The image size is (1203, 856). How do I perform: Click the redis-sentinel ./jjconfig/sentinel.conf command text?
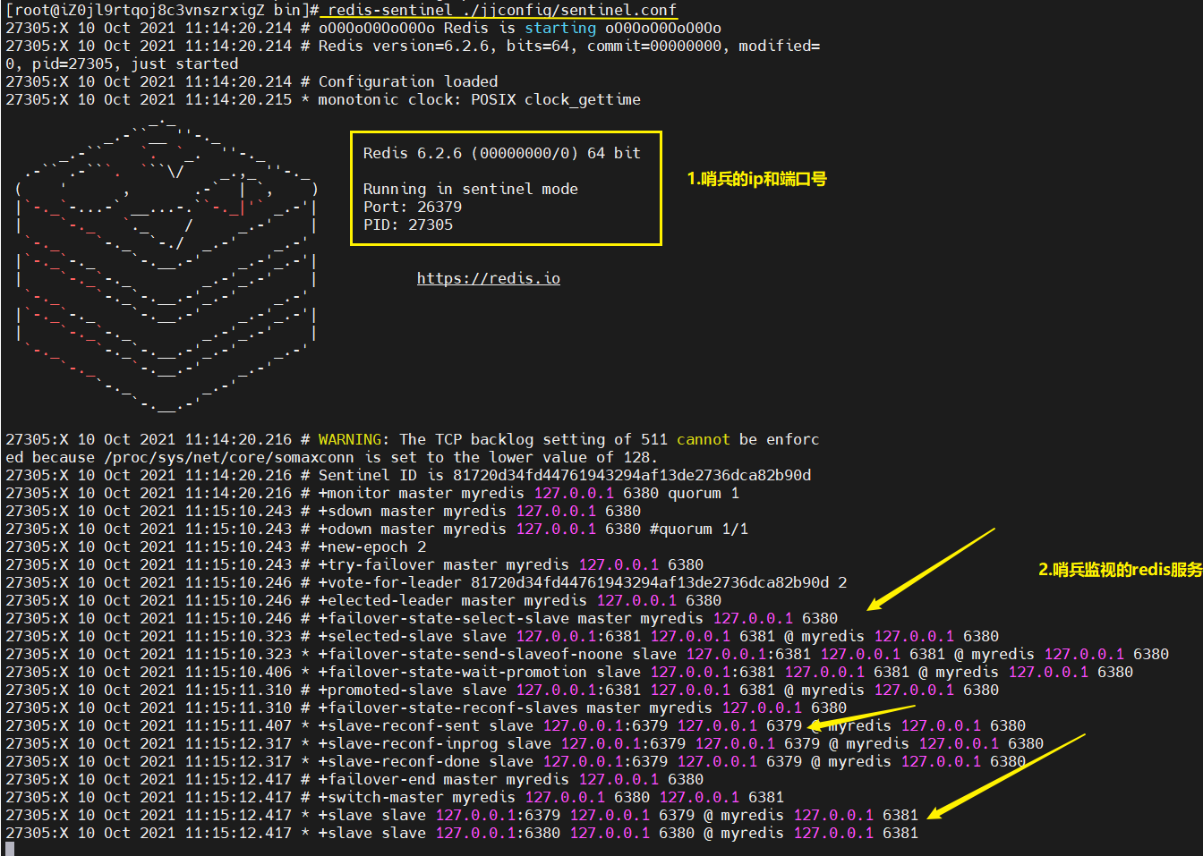(x=502, y=10)
